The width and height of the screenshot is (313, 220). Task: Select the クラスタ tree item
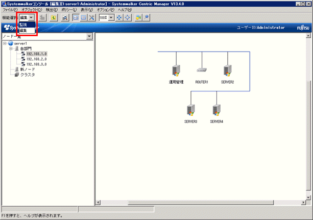click(28, 75)
